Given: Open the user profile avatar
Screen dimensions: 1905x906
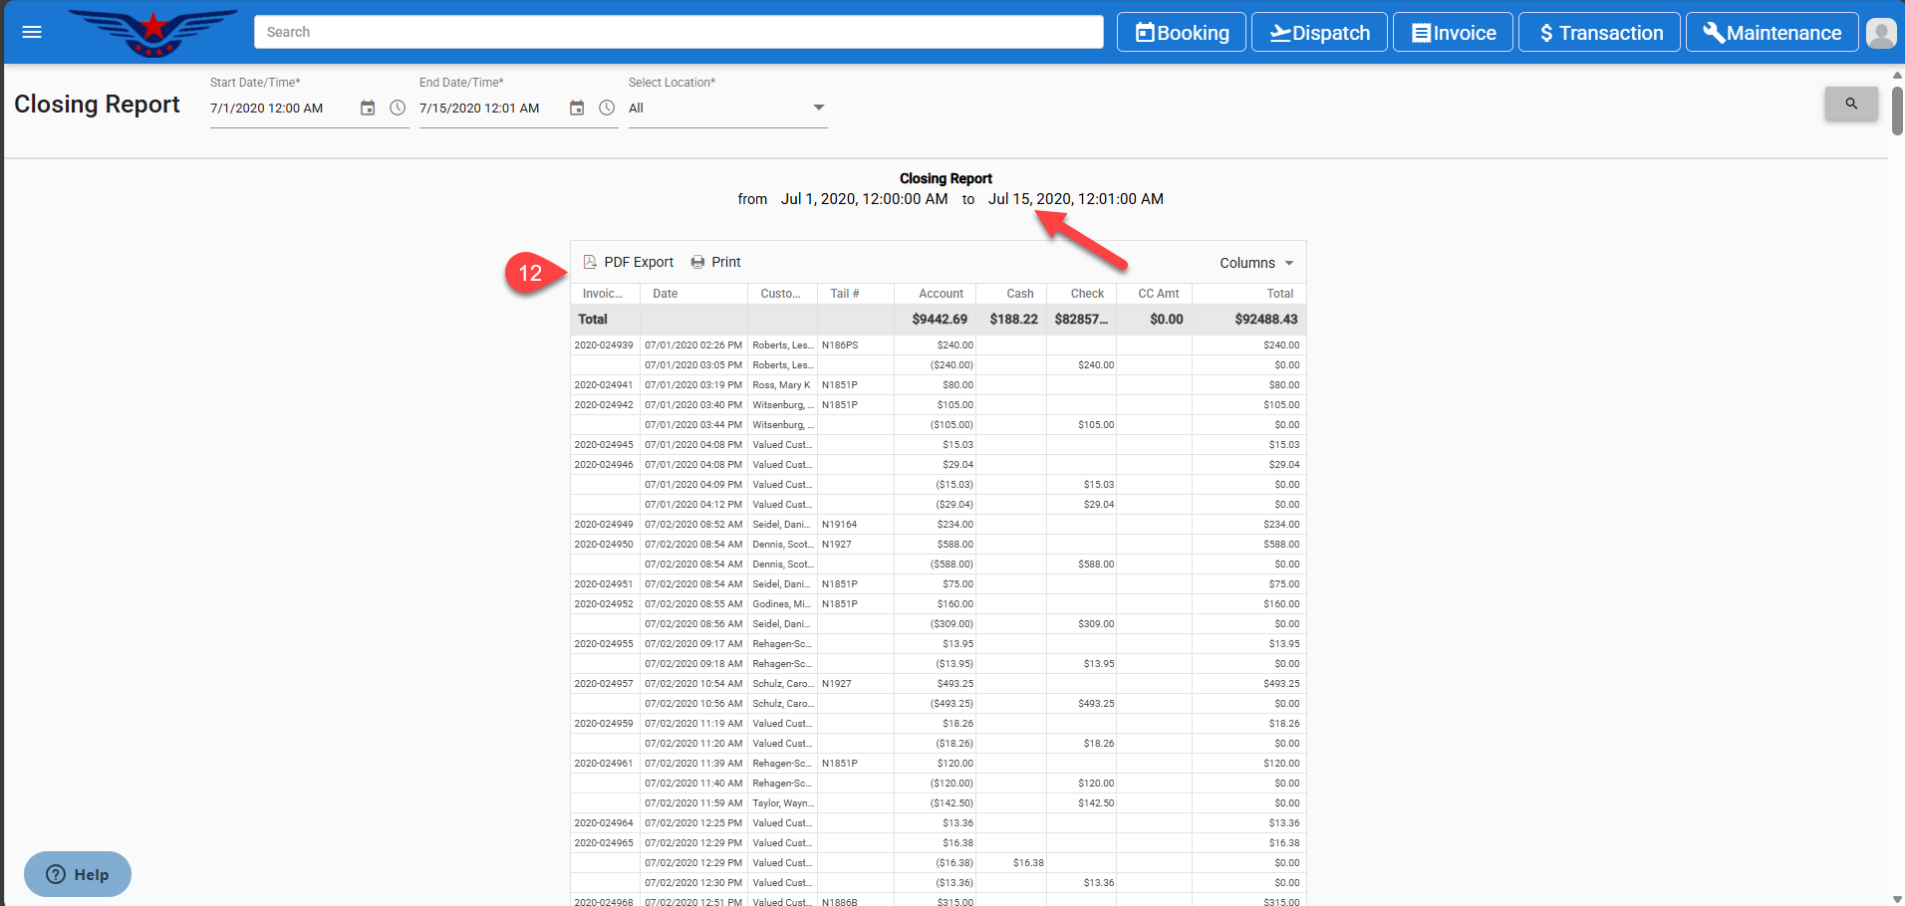Looking at the screenshot, I should (x=1880, y=33).
